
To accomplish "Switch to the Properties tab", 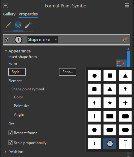I will 28,14.
